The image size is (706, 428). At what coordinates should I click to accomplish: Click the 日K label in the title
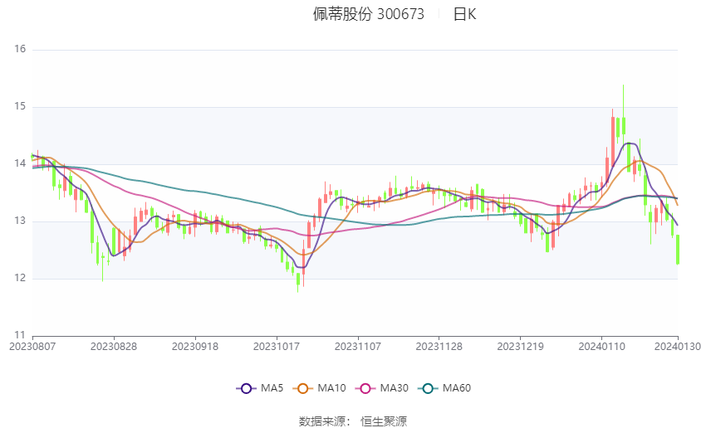click(x=464, y=14)
